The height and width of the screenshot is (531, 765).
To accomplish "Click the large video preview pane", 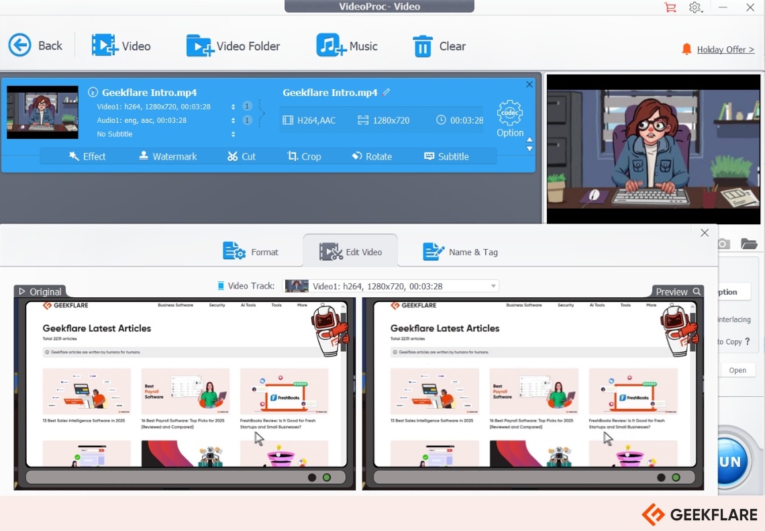I will coord(654,149).
